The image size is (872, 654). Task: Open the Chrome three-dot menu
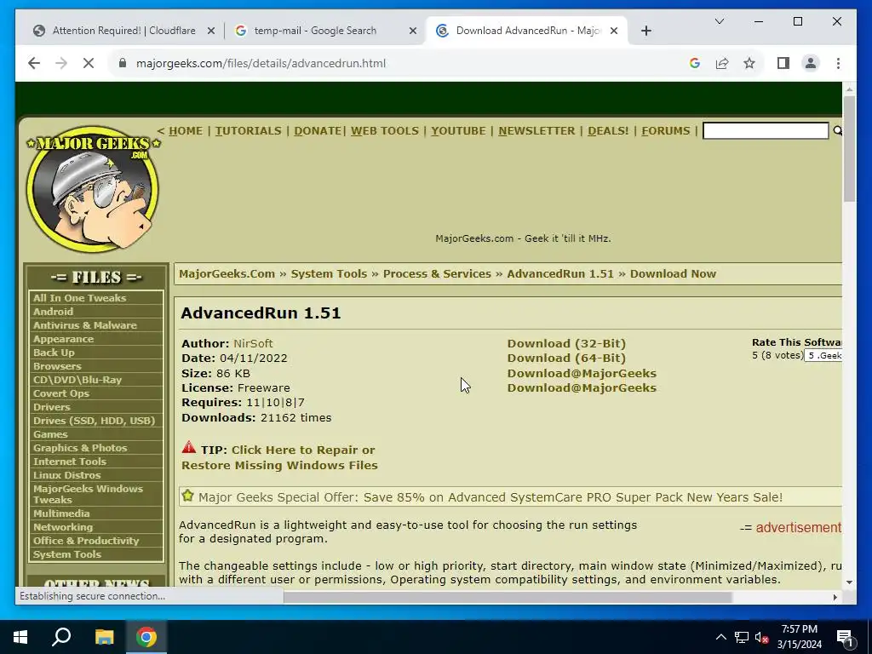(x=838, y=63)
